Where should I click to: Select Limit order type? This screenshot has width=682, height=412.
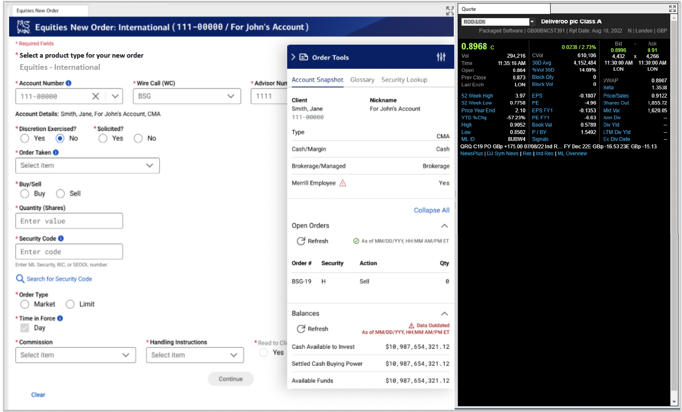click(x=70, y=304)
